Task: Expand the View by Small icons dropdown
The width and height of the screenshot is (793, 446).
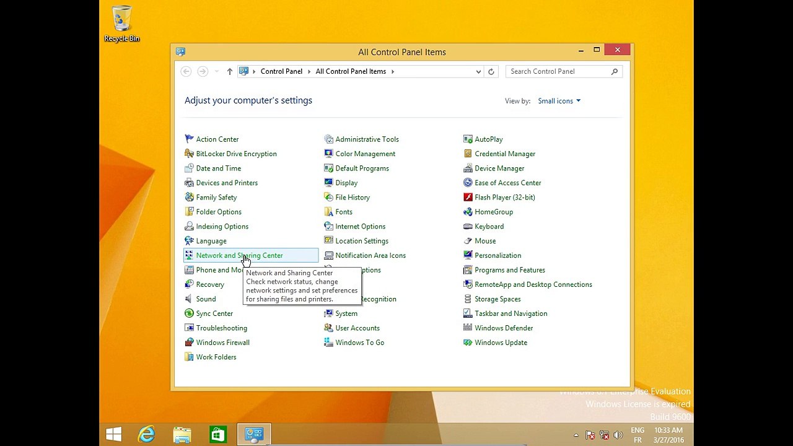Action: 559,101
